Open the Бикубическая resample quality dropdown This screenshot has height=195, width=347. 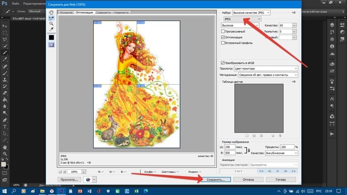pyautogui.click(x=282, y=153)
